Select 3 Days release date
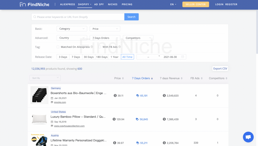Image resolution: width=258 pixels, height=146 pixels. [x=63, y=57]
